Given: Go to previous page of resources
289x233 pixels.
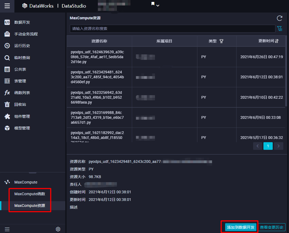Looking at the screenshot, I should tap(257, 146).
